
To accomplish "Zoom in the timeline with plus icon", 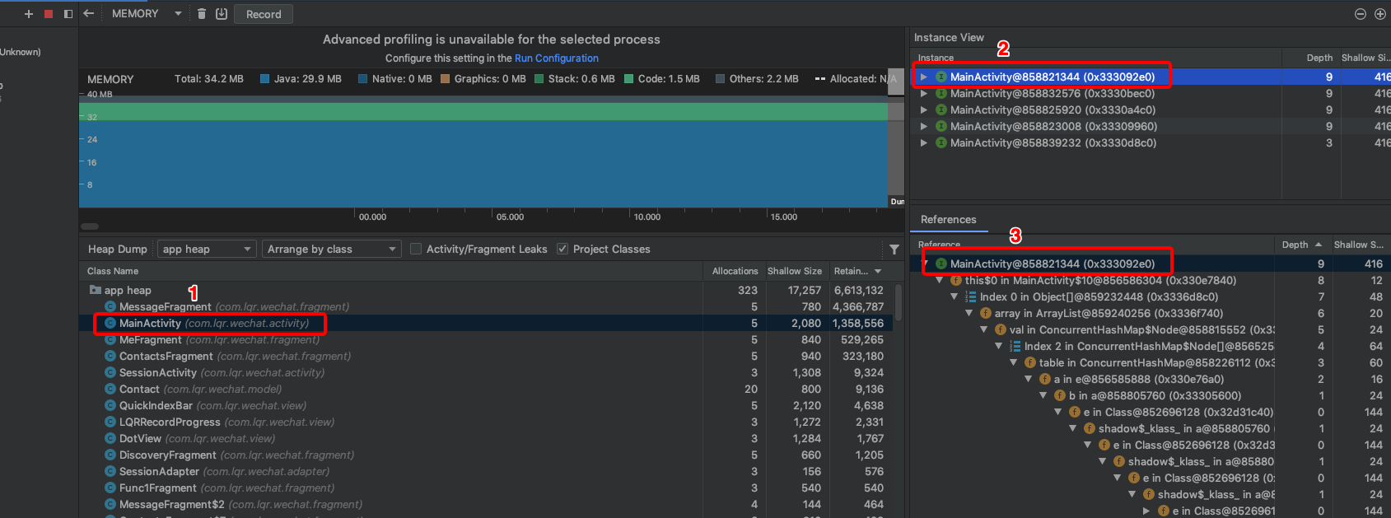I will (1380, 14).
